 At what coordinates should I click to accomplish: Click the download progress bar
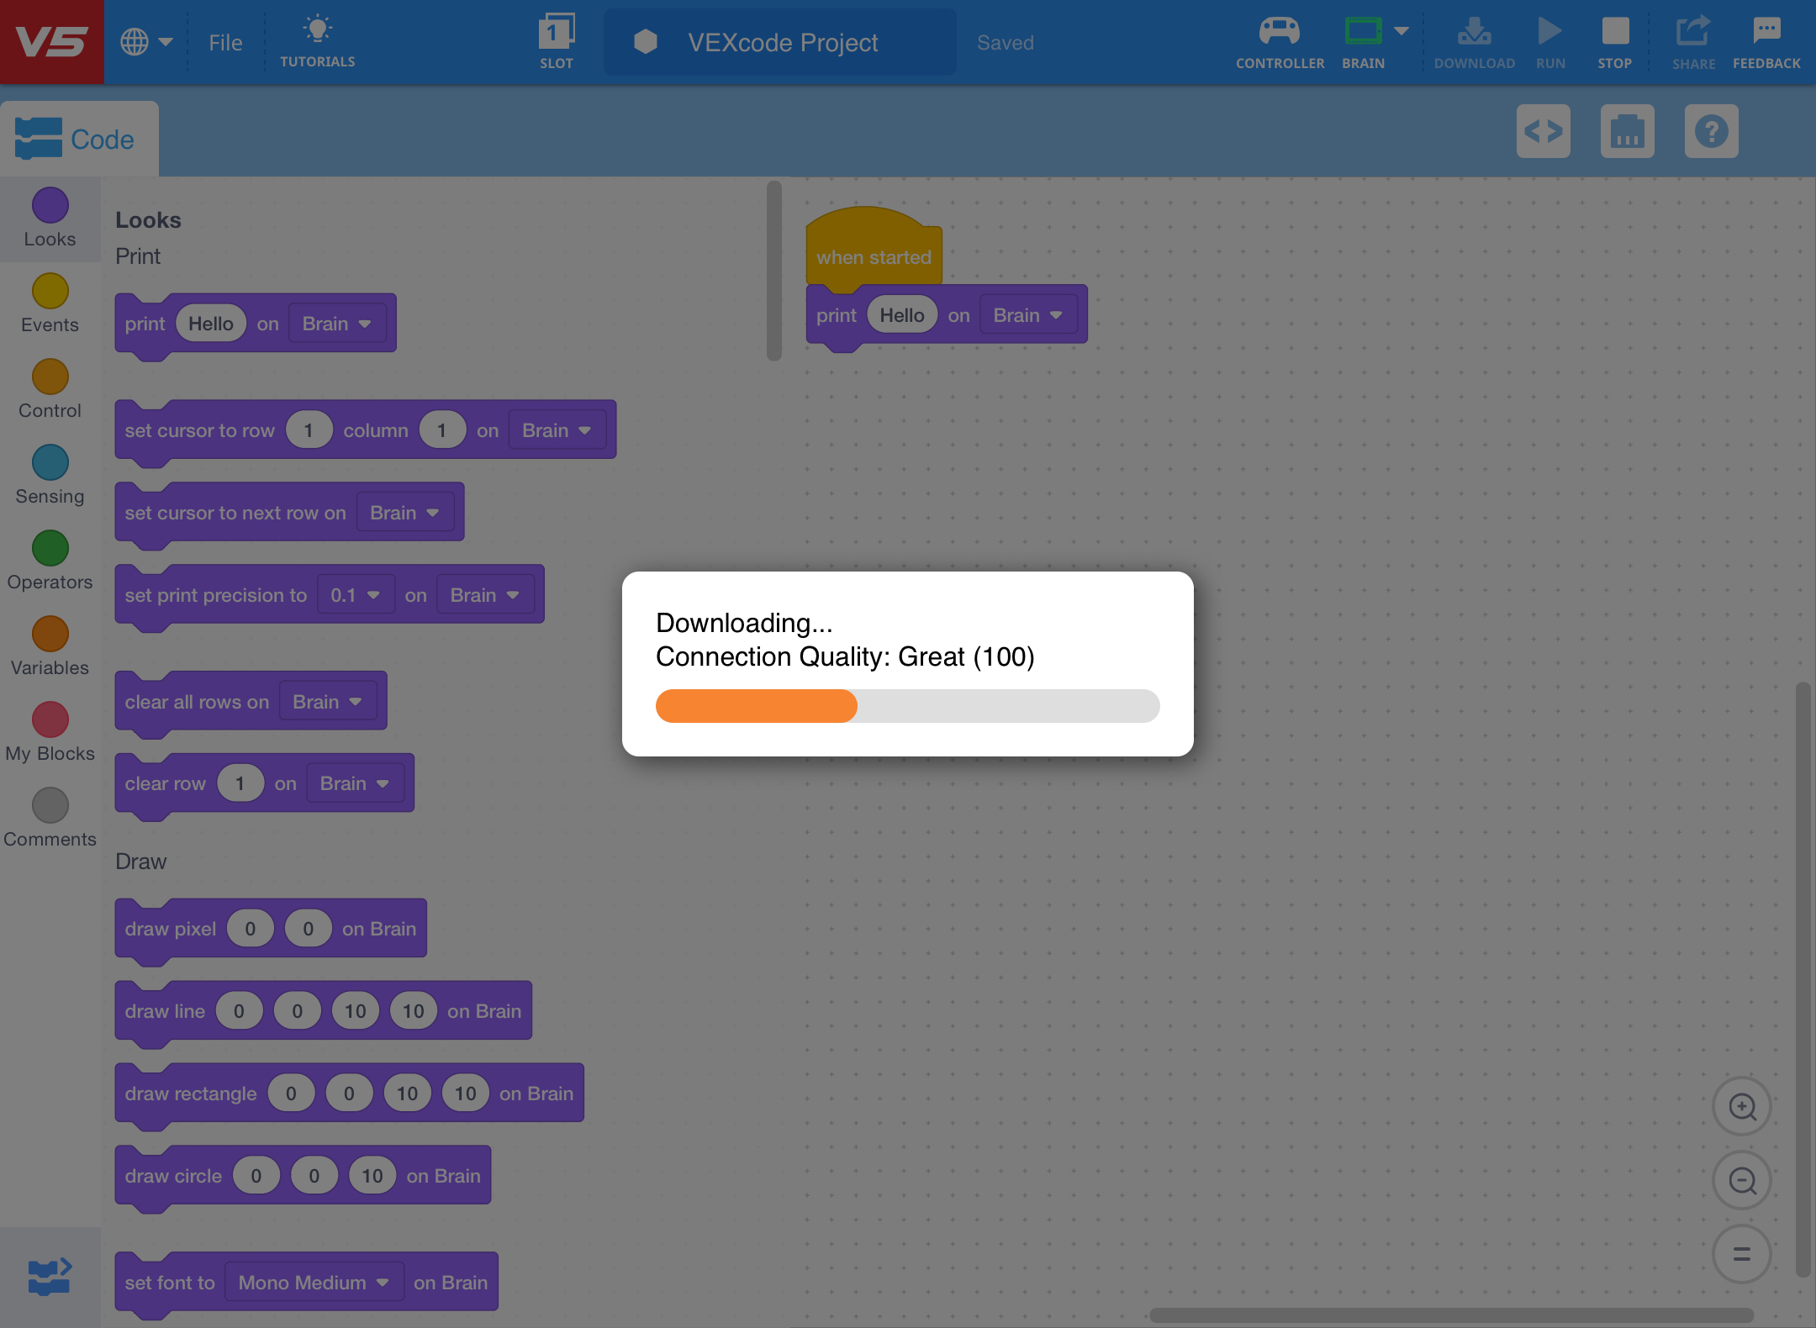(907, 706)
